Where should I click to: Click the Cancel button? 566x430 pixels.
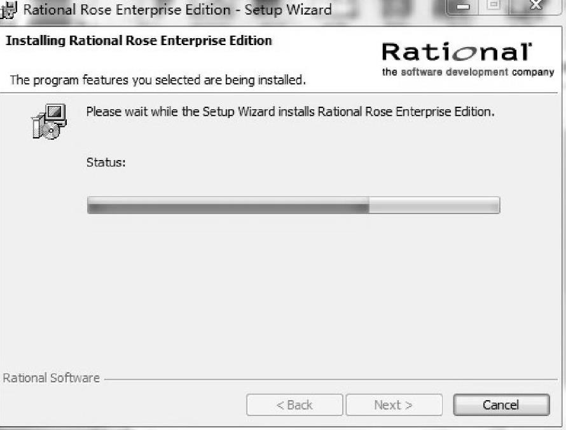(501, 405)
